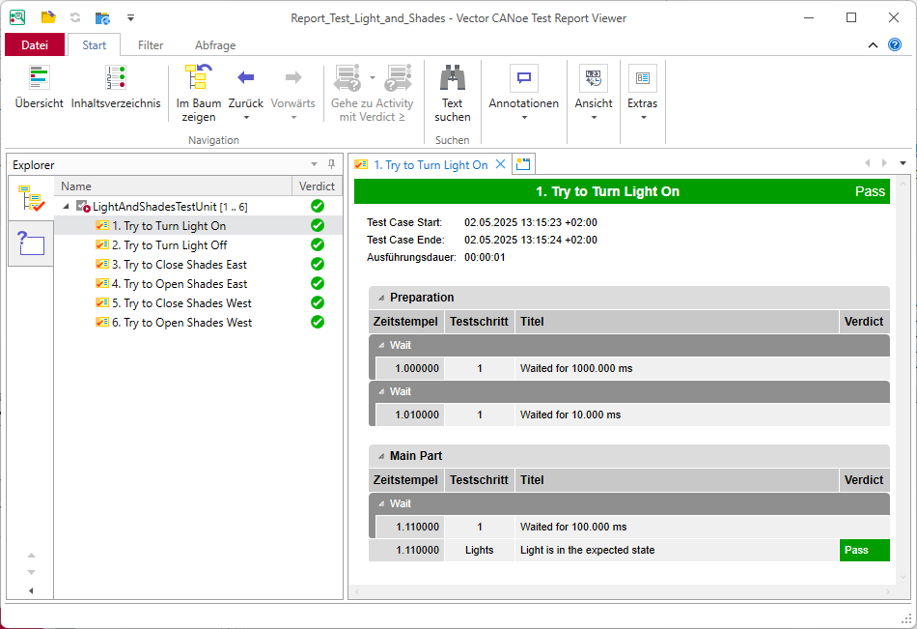Collapse the Wait group at 1.000000
The image size is (917, 629).
[x=380, y=345]
